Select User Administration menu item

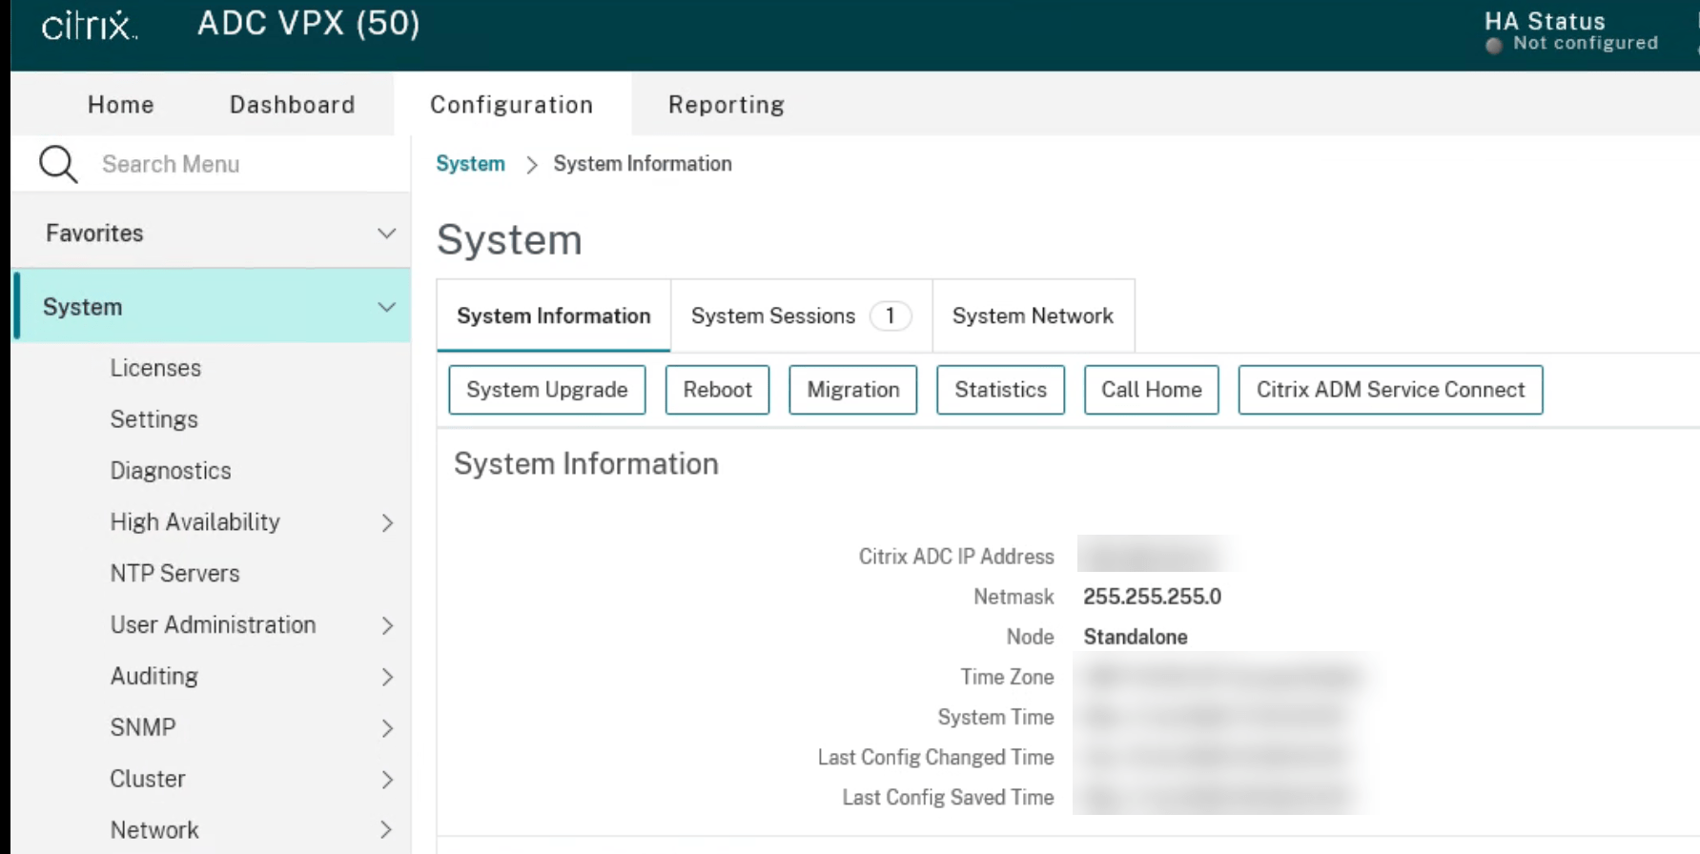click(214, 625)
